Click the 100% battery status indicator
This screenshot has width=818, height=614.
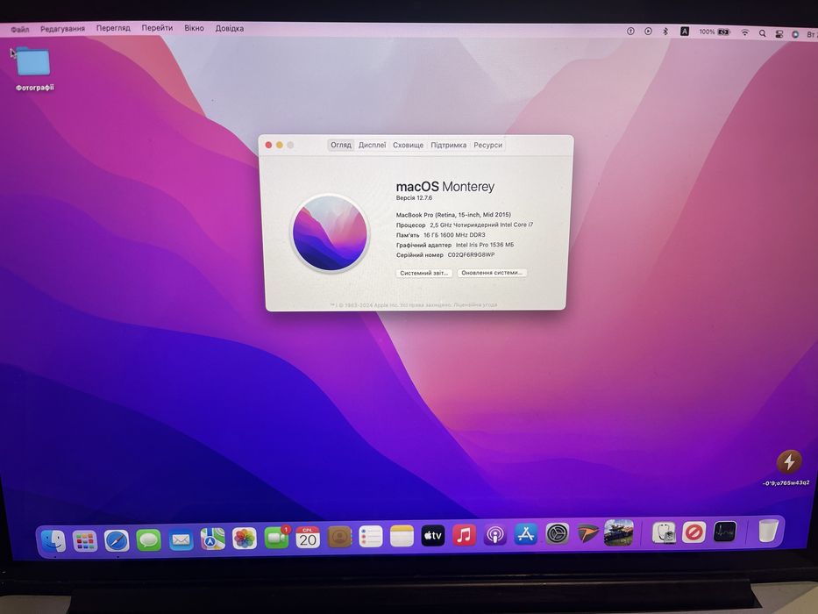(x=715, y=32)
